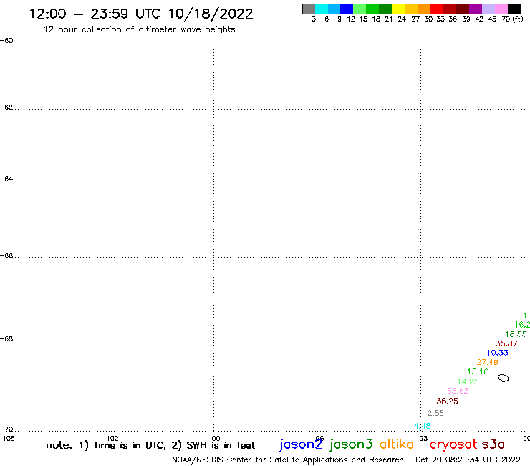The image size is (530, 466).
Task: Click the NOAA/NESDIS Center credit line
Action: (288, 460)
